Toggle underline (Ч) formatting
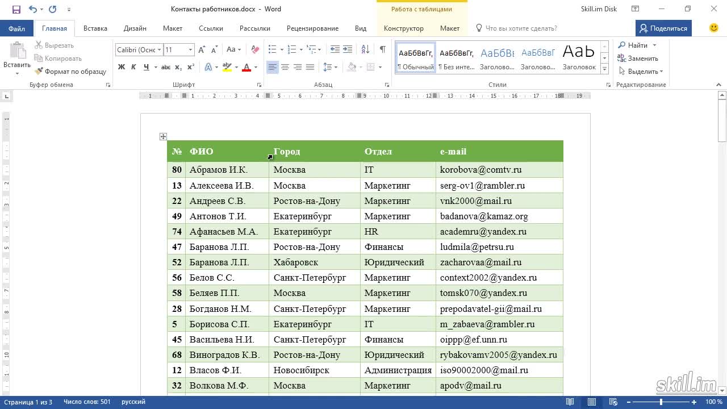Image resolution: width=727 pixels, height=409 pixels. (147, 67)
